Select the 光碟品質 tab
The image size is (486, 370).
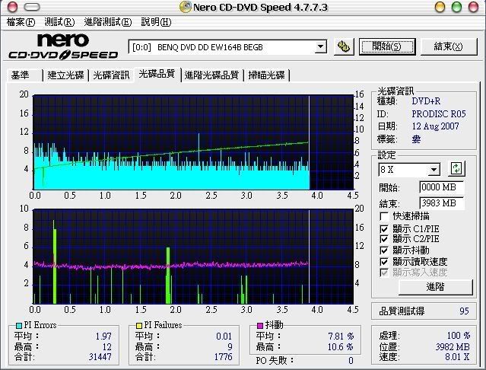click(157, 74)
